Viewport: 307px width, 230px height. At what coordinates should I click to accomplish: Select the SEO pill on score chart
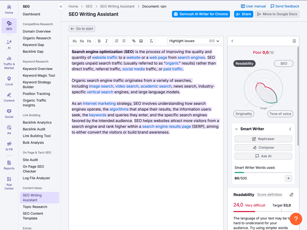pos(284,64)
